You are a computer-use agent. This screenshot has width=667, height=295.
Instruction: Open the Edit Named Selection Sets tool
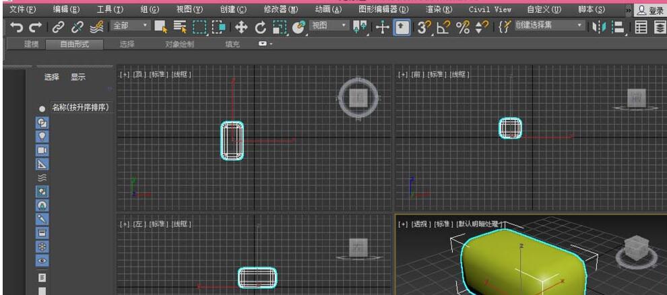505,28
